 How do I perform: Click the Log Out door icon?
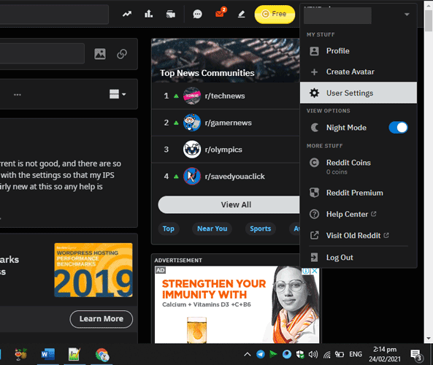pos(314,257)
